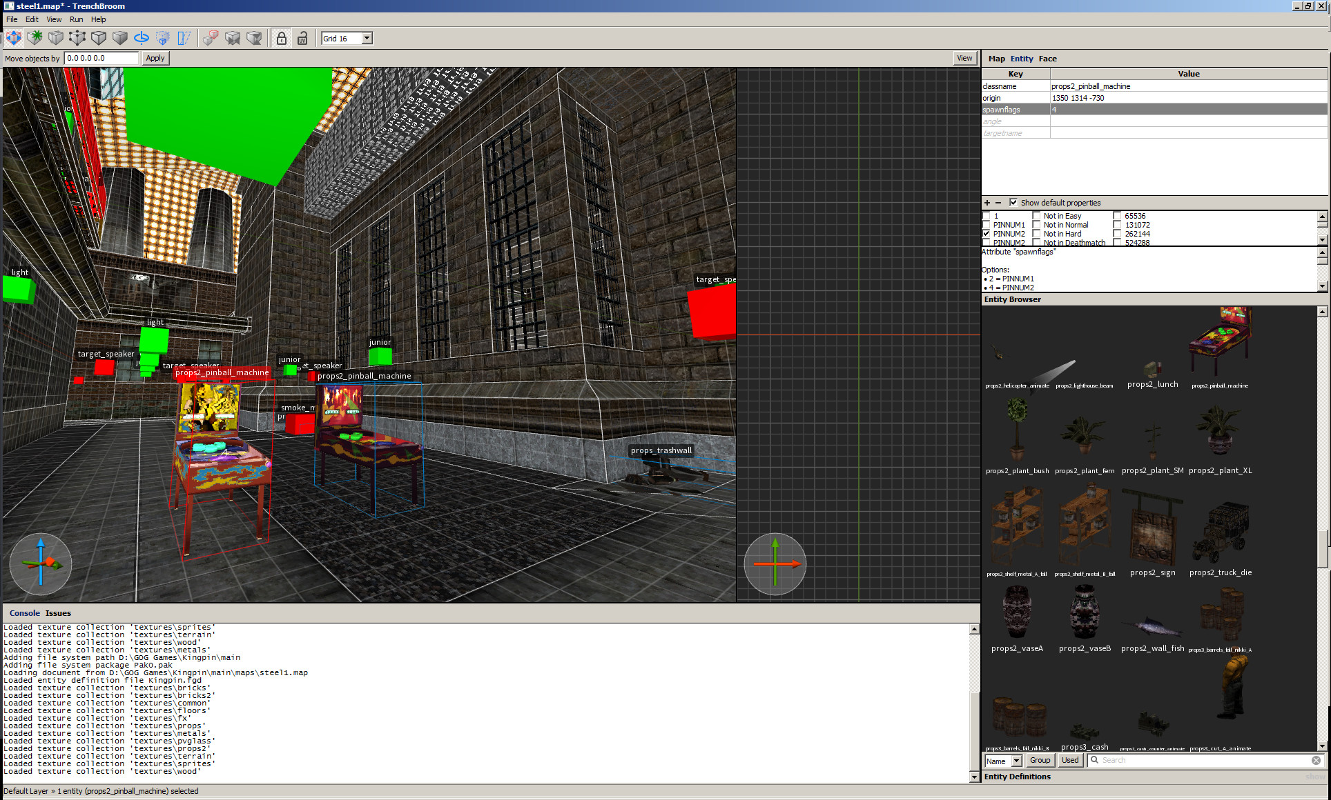Click Entity Browser scrollbar down arrow
The image size is (1331, 800).
pos(1322,746)
